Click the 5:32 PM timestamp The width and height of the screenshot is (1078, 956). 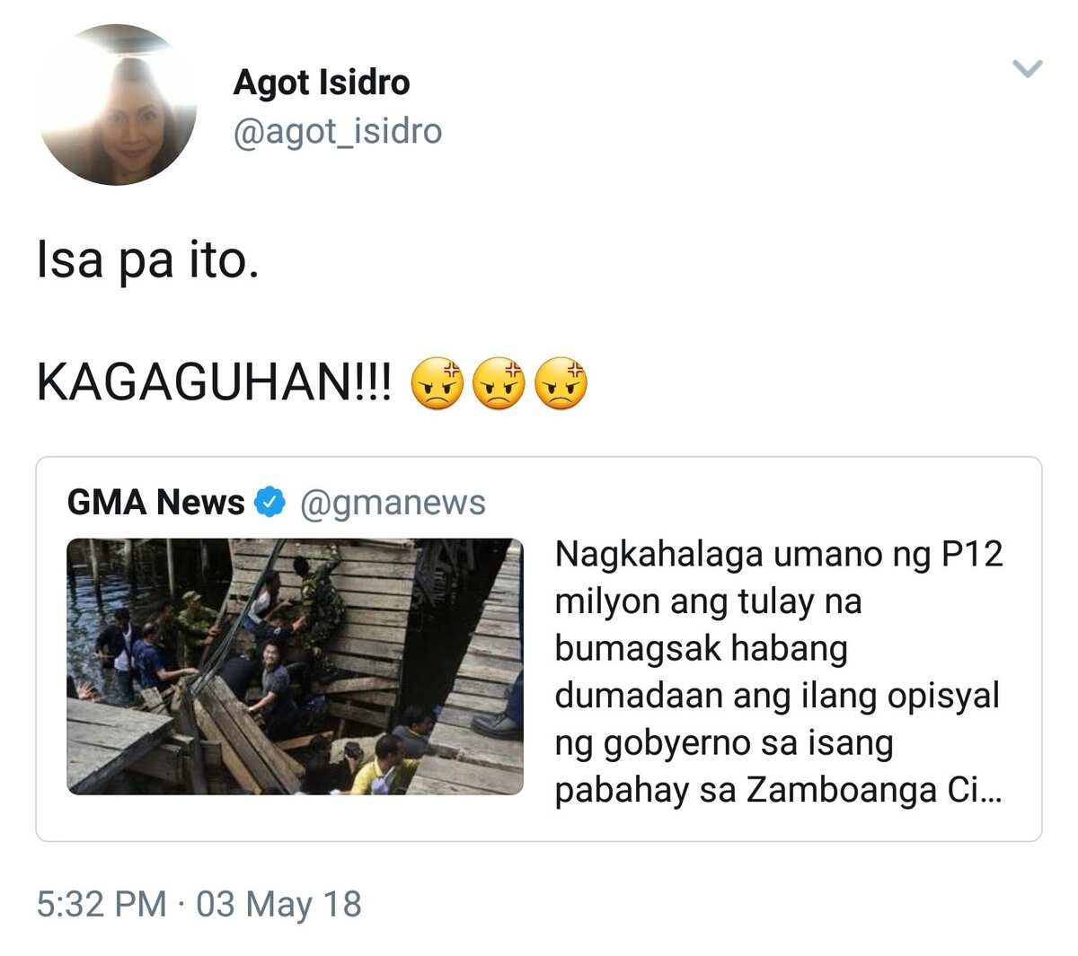pos(102,904)
